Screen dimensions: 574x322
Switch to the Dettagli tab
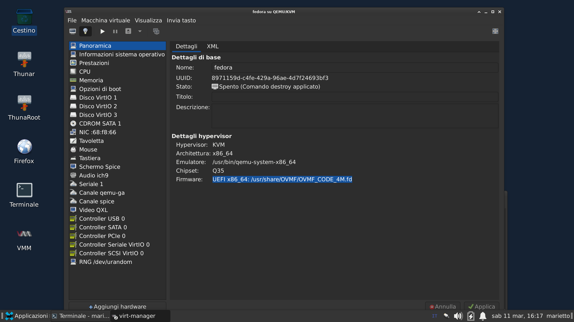pos(187,47)
